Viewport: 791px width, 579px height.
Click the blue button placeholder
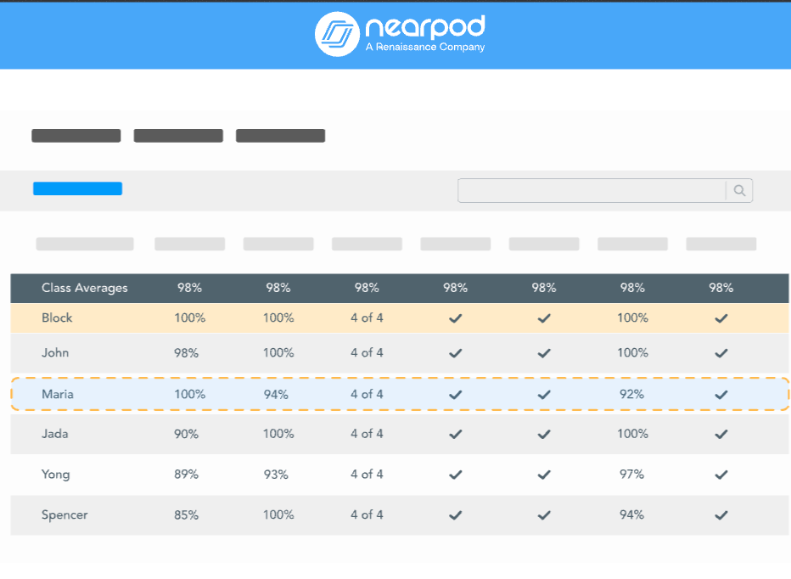coord(78,188)
